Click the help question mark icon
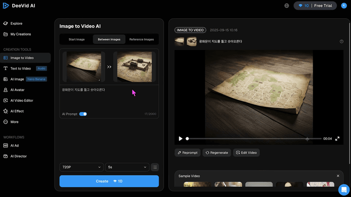 [x=342, y=42]
